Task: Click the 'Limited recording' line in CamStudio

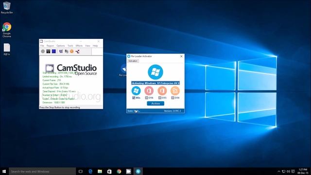Action: click(57, 77)
